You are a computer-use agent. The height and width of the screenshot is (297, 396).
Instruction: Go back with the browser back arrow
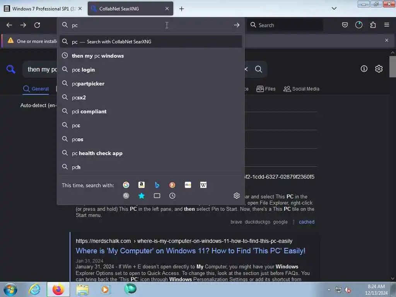pos(9,25)
